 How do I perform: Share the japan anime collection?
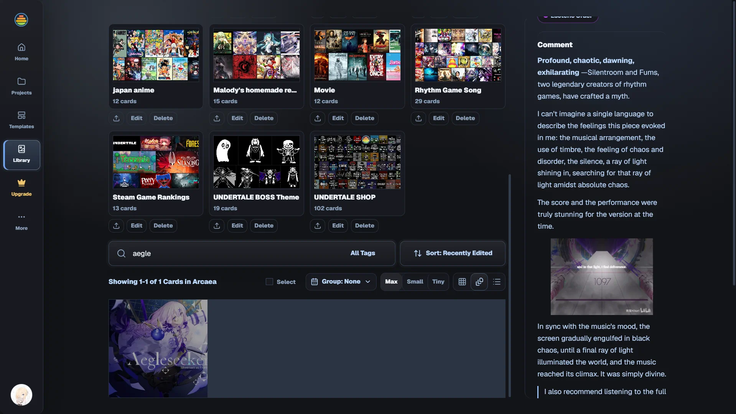pyautogui.click(x=116, y=118)
